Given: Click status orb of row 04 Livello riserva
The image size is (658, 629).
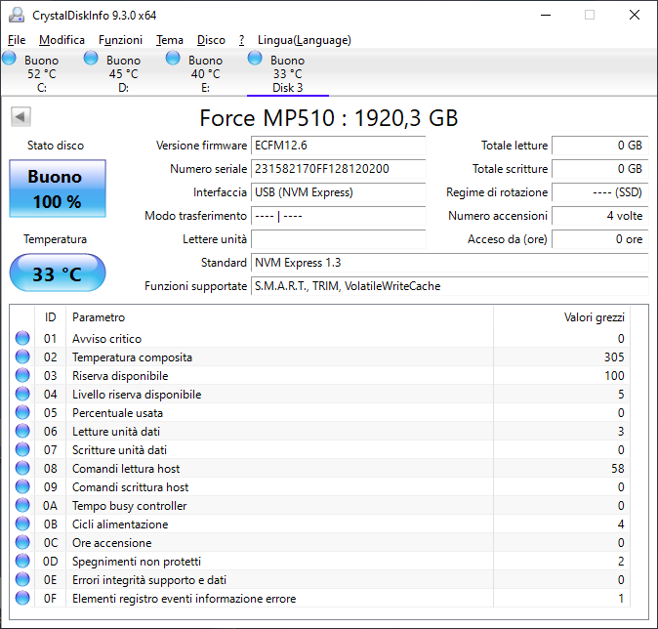Looking at the screenshot, I should click(22, 394).
